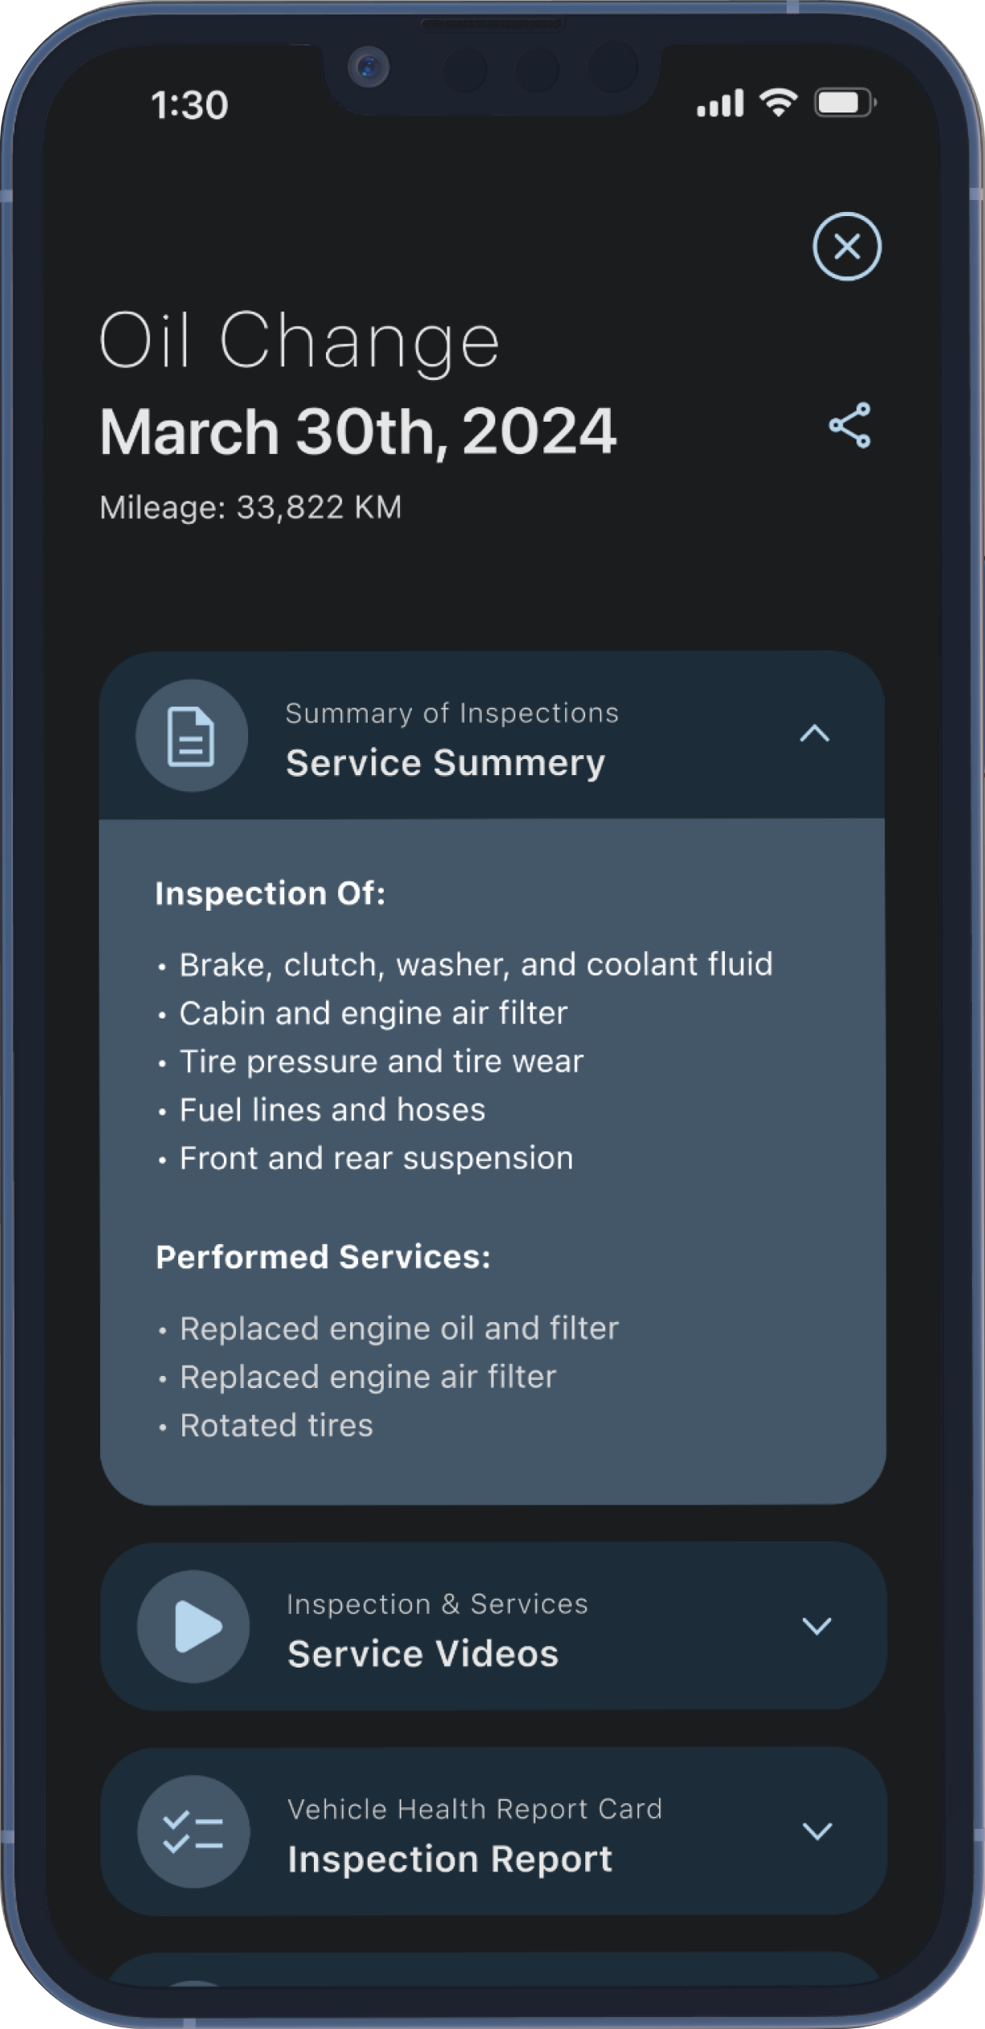The width and height of the screenshot is (985, 2029).
Task: Tap the battery indicator in the status bar
Action: 844,103
